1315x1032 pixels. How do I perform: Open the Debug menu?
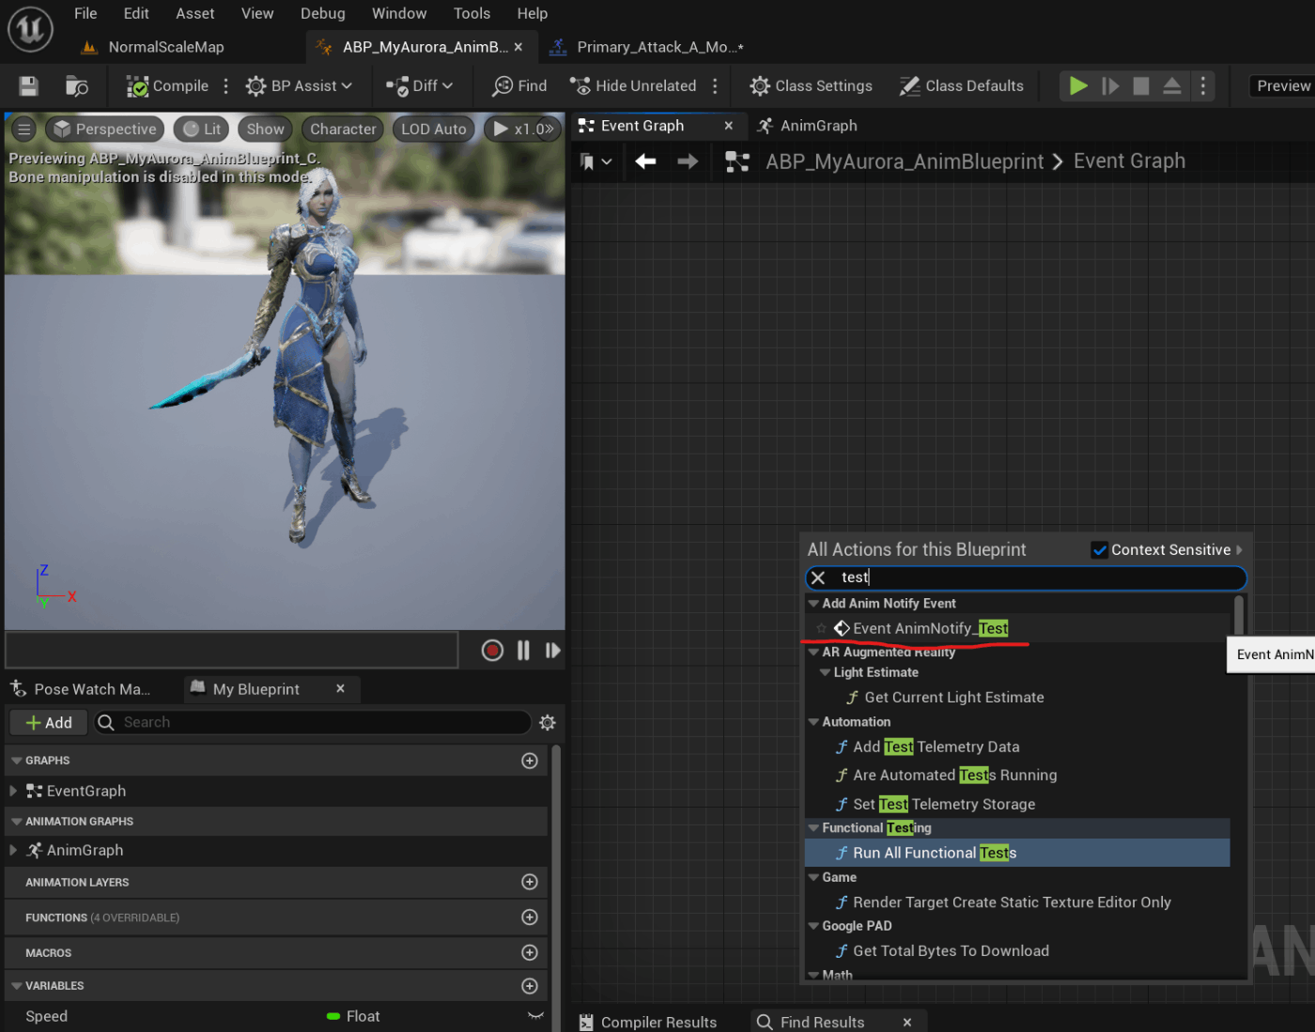322,13
